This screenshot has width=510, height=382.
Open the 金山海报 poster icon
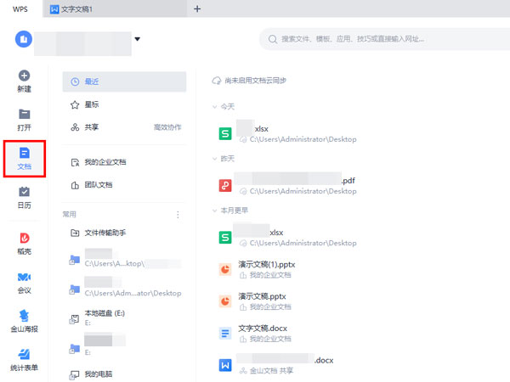click(24, 317)
